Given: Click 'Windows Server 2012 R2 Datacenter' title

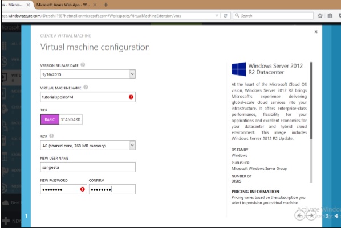Looking at the screenshot, I should (x=275, y=69).
